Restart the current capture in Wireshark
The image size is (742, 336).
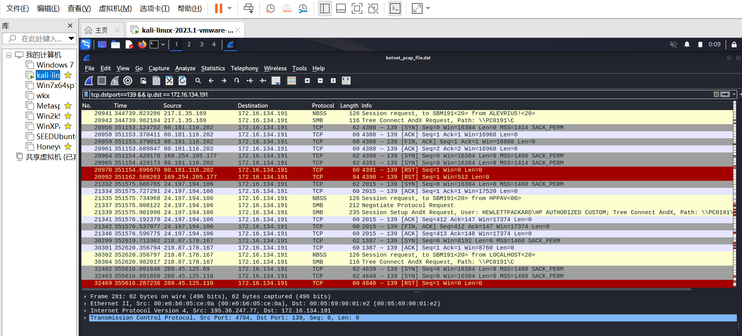115,81
